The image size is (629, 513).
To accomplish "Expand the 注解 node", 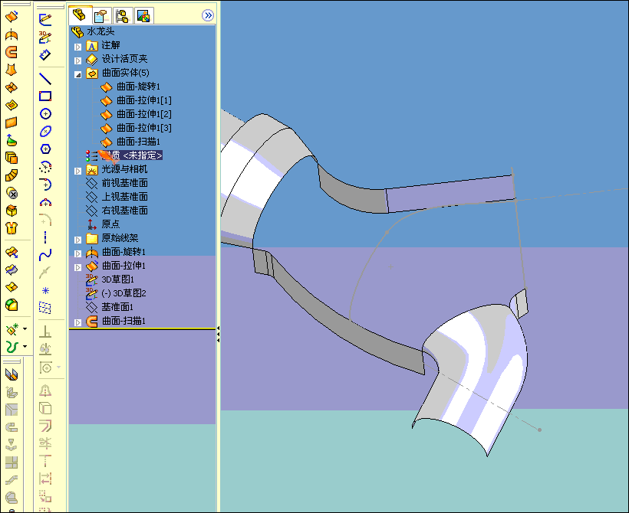I will pyautogui.click(x=77, y=47).
